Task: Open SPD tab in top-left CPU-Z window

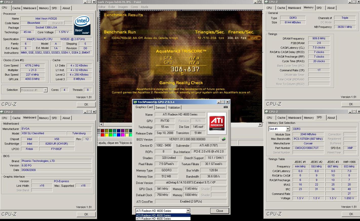Action: tap(54, 8)
